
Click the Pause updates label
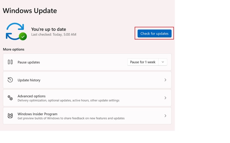(29, 62)
